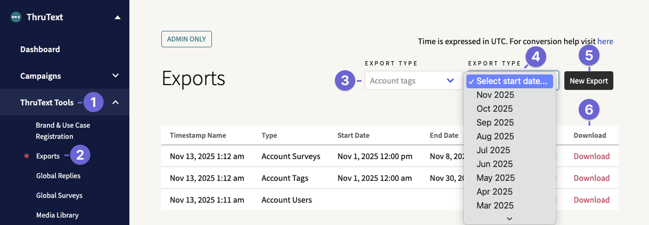Follow the 'here' conversion help link

(x=605, y=41)
